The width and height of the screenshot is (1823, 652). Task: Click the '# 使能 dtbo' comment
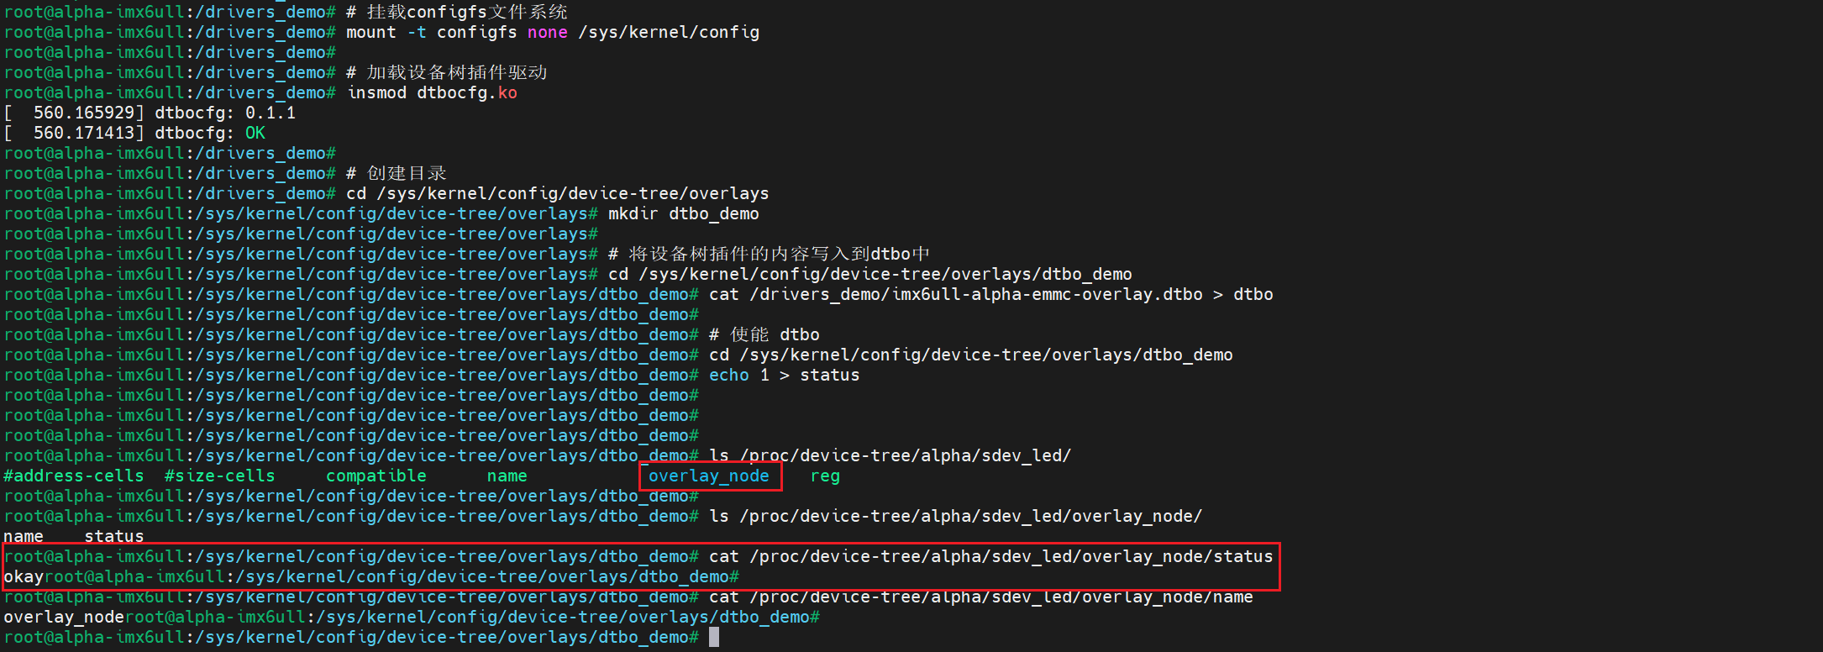point(764,335)
